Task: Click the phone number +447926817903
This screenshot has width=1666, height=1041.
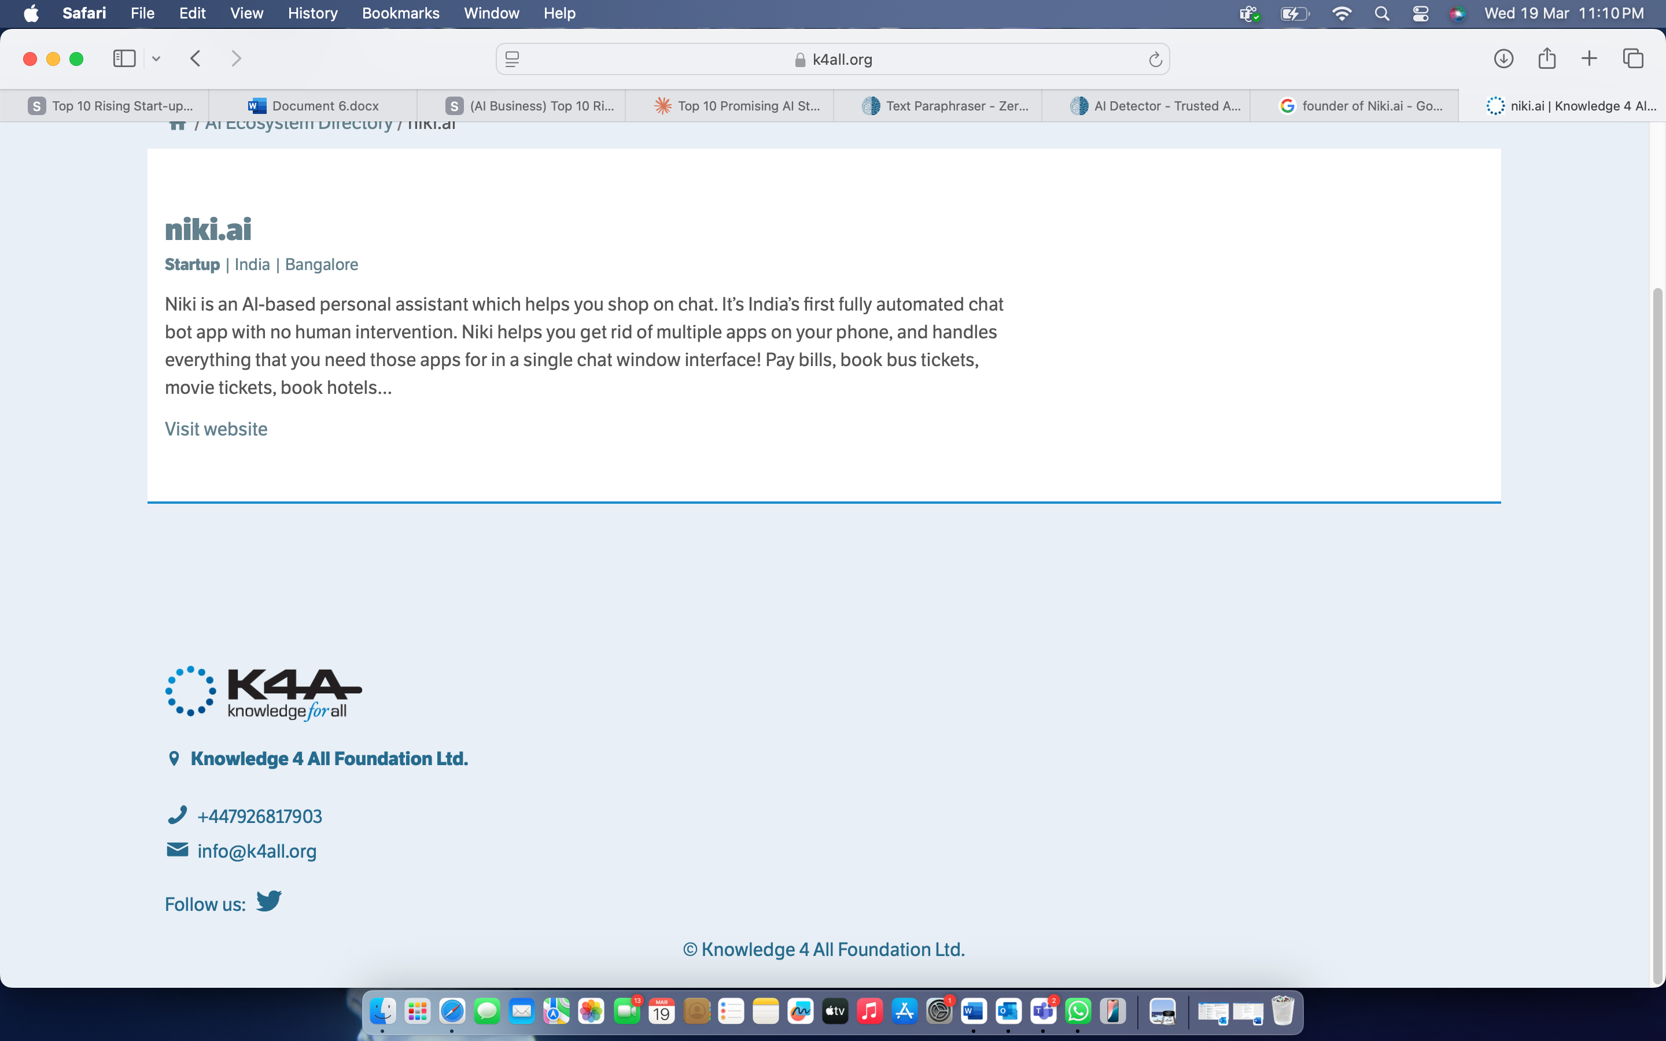Action: 260,817
